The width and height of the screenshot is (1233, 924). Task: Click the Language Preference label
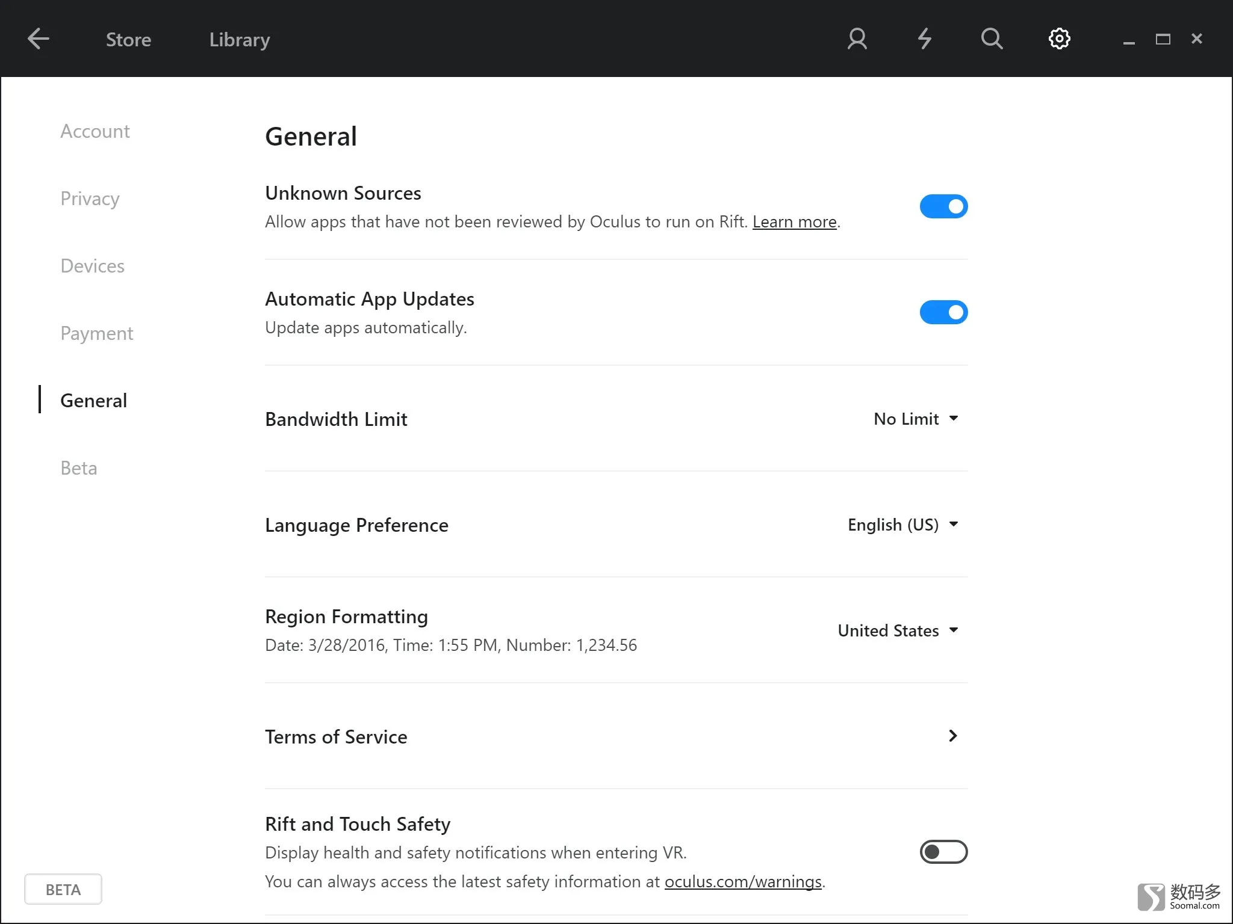tap(356, 525)
